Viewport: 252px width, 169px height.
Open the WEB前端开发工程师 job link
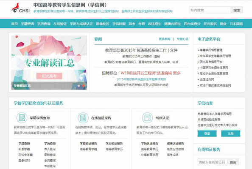coord(138,73)
